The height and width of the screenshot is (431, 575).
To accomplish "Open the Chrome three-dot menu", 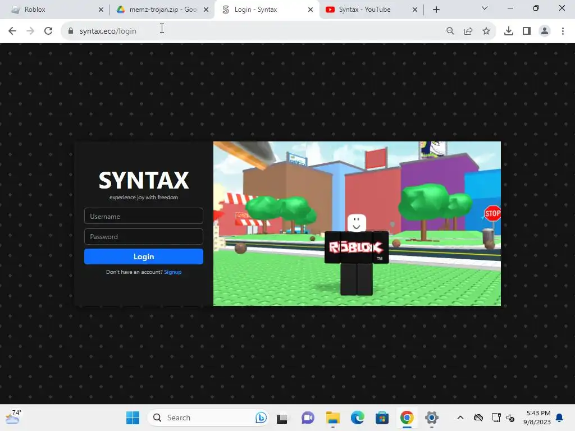I will (563, 31).
